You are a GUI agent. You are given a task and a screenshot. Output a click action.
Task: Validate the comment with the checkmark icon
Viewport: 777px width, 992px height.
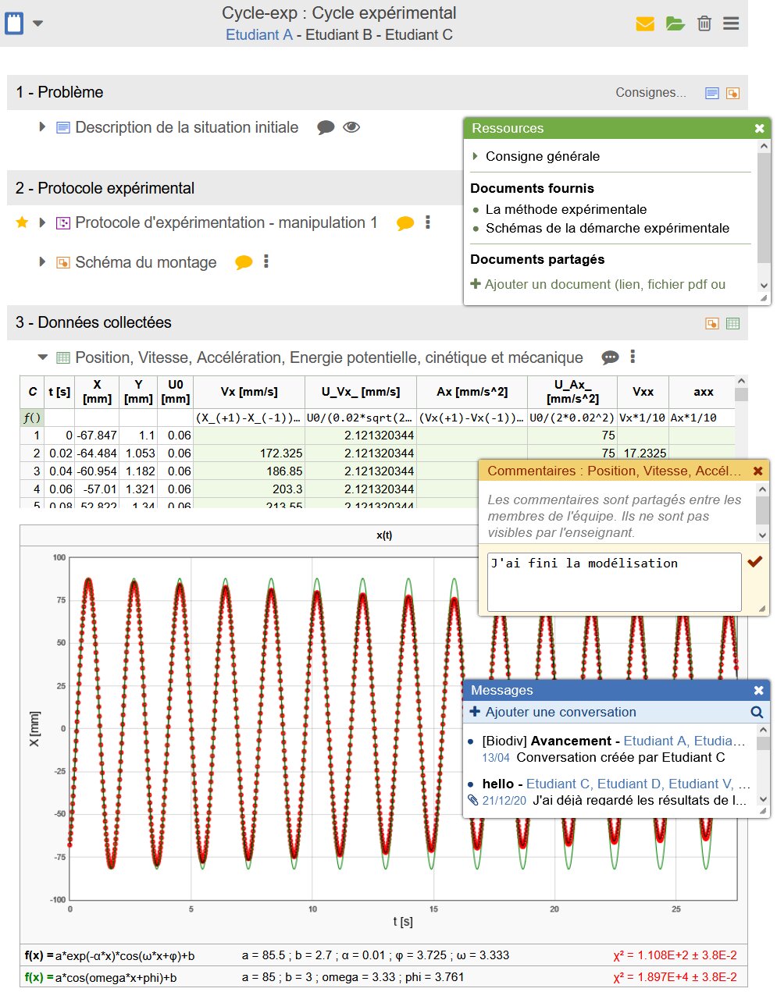[754, 562]
